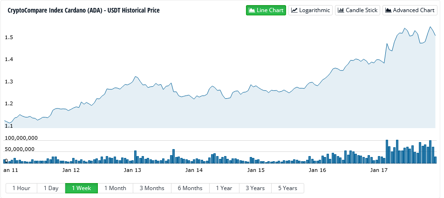Click the 1.2 price axis label
The image size is (444, 198).
pos(8,104)
